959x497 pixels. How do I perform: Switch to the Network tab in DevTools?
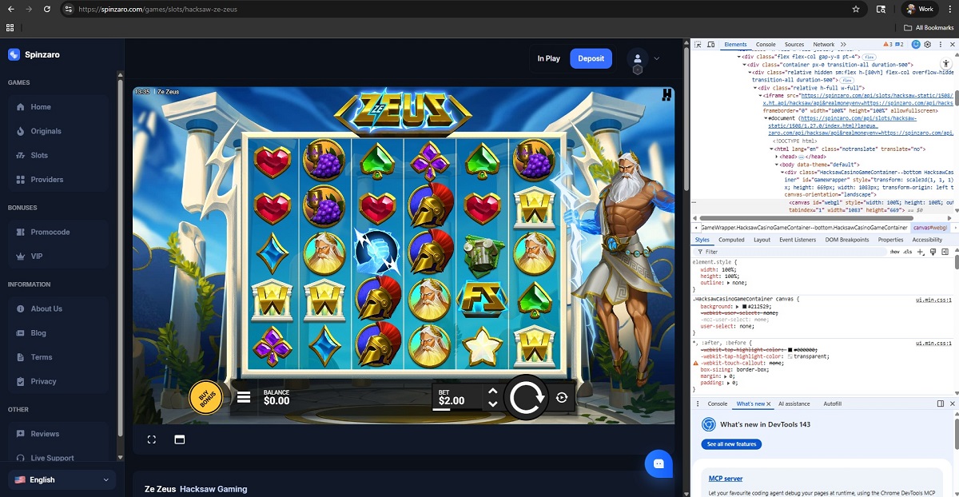click(x=823, y=45)
